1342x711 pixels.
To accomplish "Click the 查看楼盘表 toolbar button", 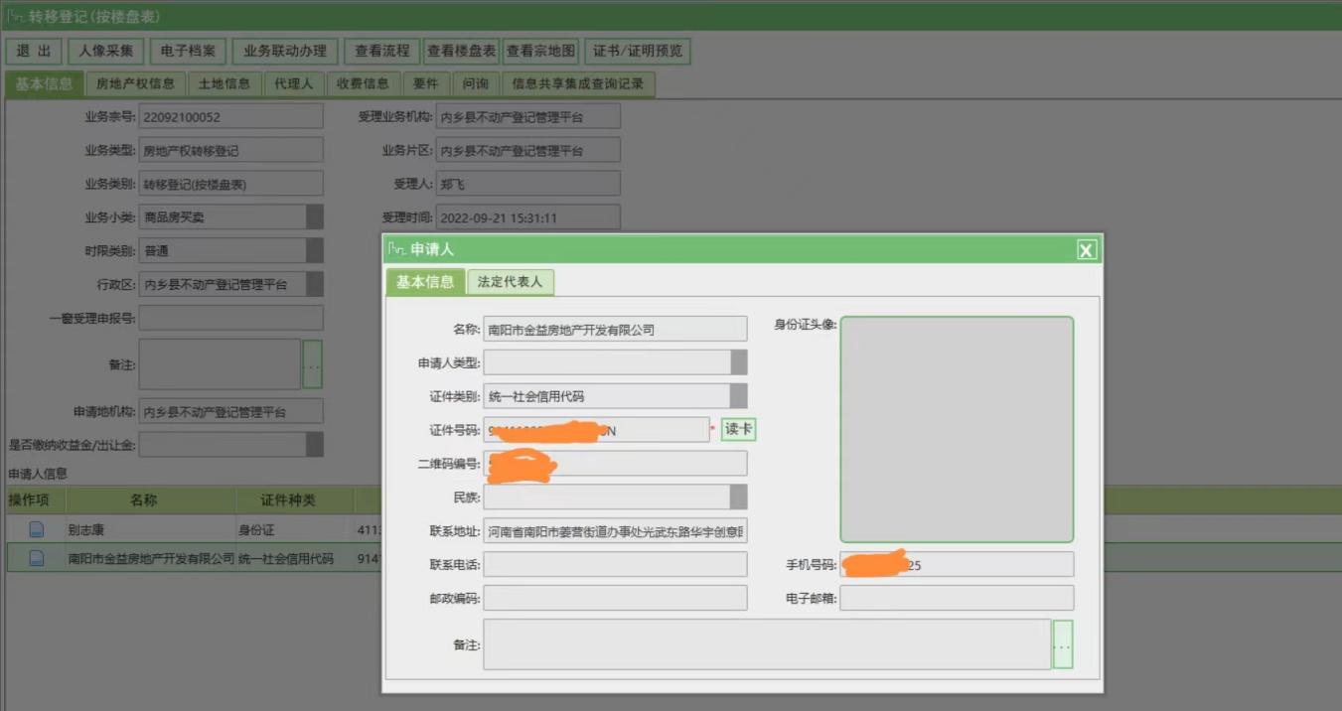I will tap(461, 52).
